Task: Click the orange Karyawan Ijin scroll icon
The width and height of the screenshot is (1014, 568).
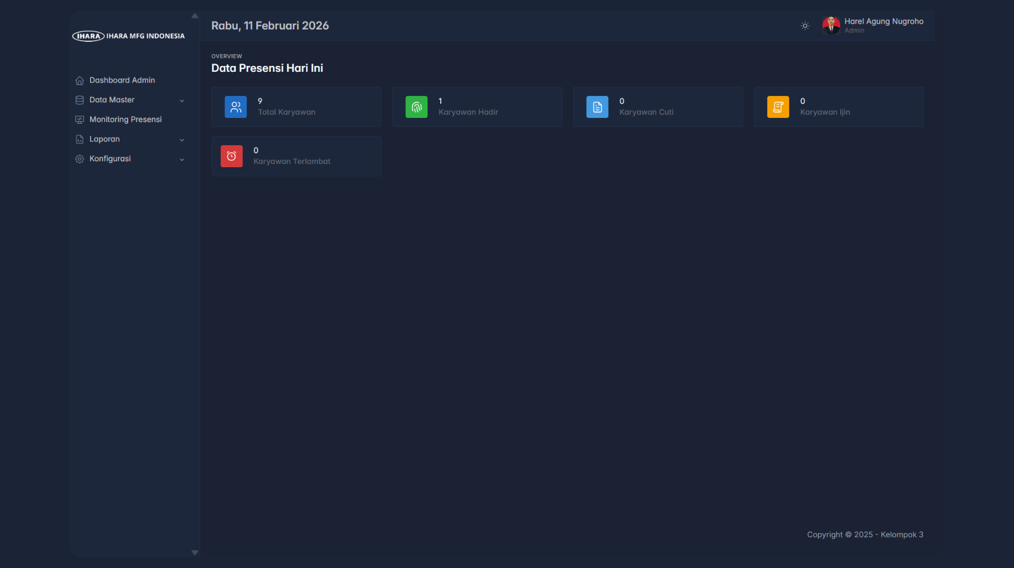Action: pyautogui.click(x=778, y=107)
